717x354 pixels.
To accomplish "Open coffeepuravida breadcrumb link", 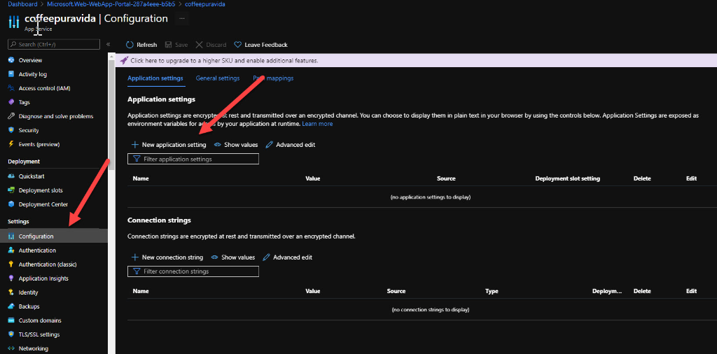I will [x=205, y=4].
